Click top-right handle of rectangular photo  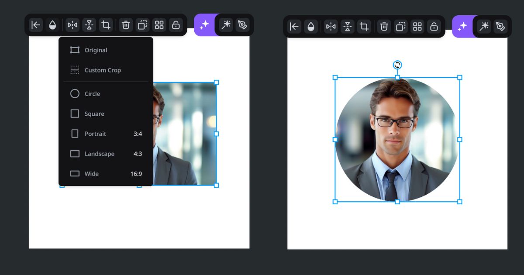point(216,82)
